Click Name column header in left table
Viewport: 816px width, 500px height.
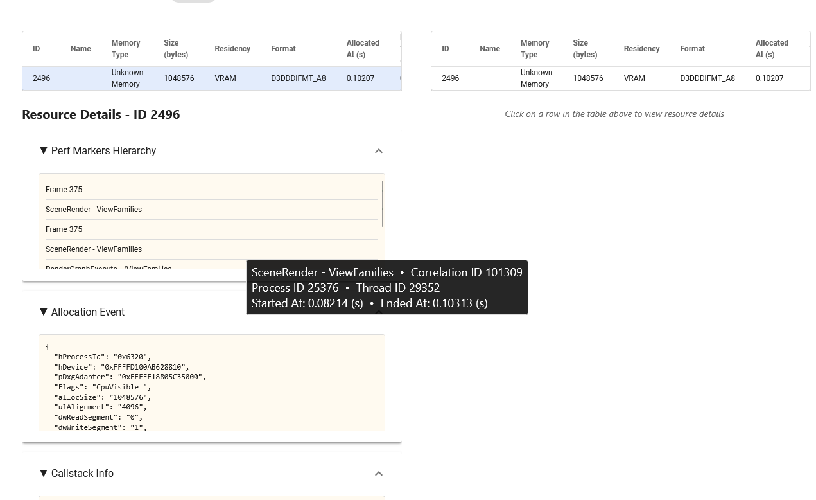(x=81, y=49)
